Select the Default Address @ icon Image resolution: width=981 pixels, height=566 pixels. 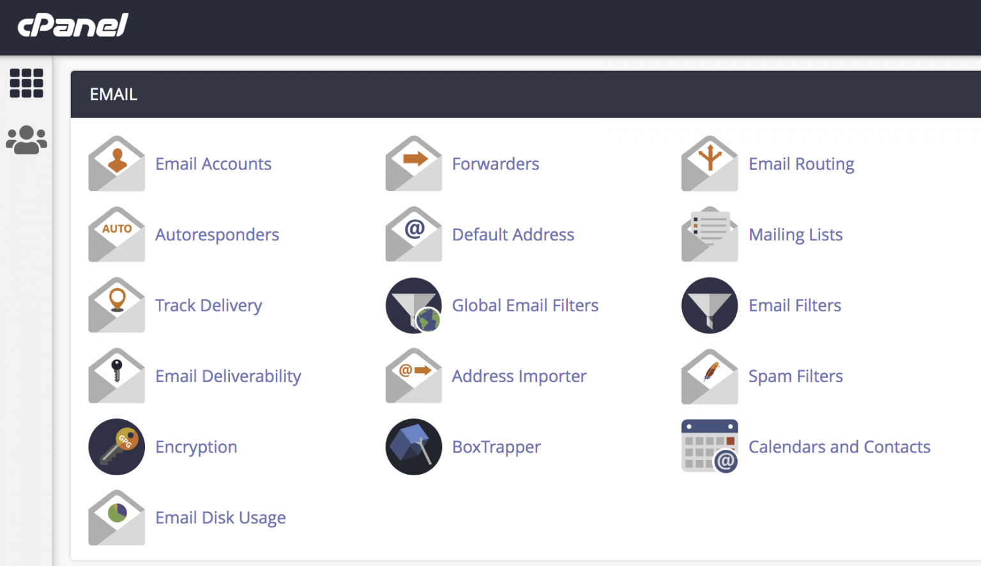point(413,234)
